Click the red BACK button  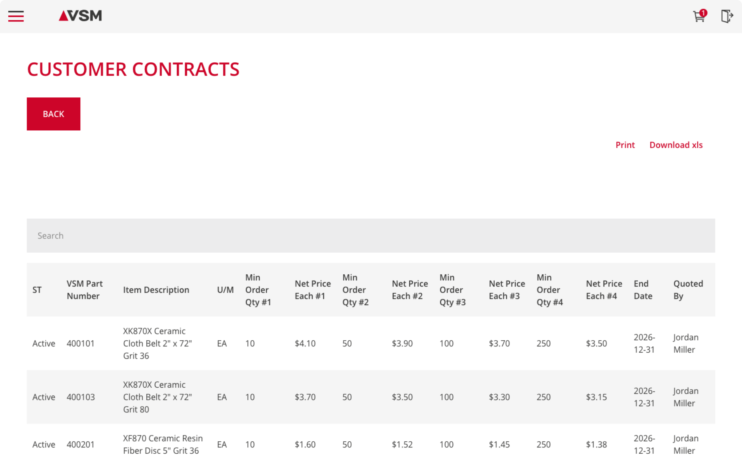tap(54, 114)
